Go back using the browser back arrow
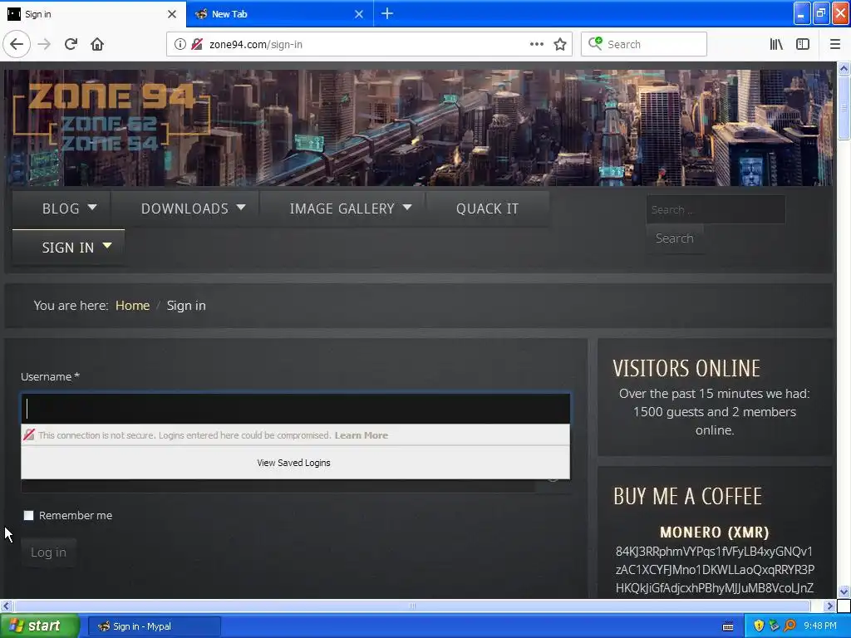 click(17, 44)
